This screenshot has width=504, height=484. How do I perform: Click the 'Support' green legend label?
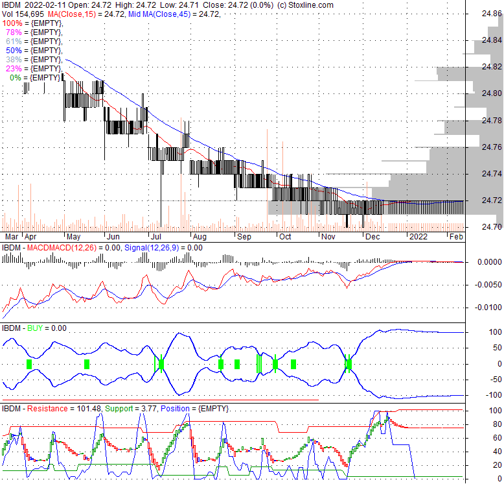119,409
